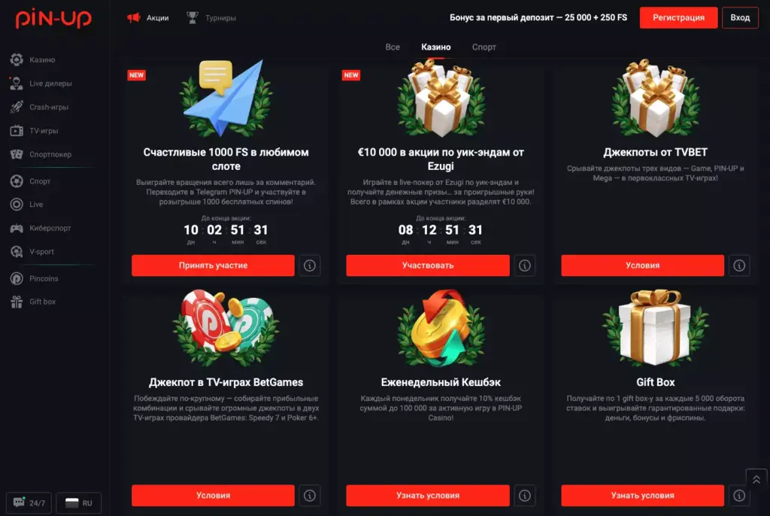The image size is (770, 516).
Task: Open the 24/7 support chat
Action: coord(29,502)
